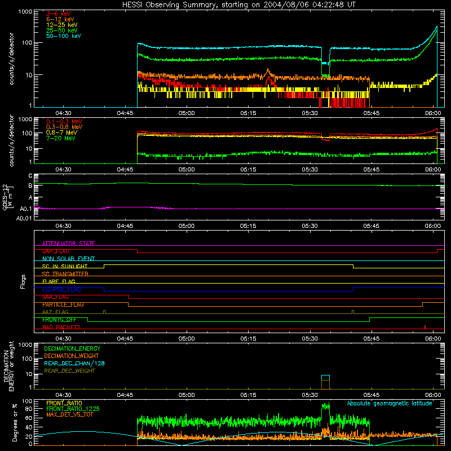Select the green 25-50 keV legend label
This screenshot has height=451, width=451.
pyautogui.click(x=62, y=30)
